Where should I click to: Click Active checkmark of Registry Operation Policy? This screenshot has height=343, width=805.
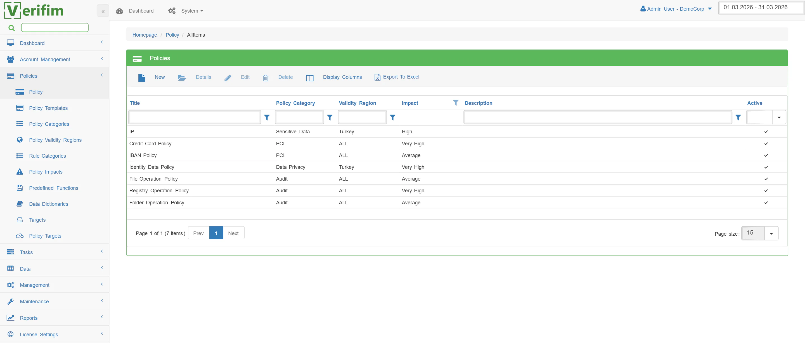pos(766,191)
